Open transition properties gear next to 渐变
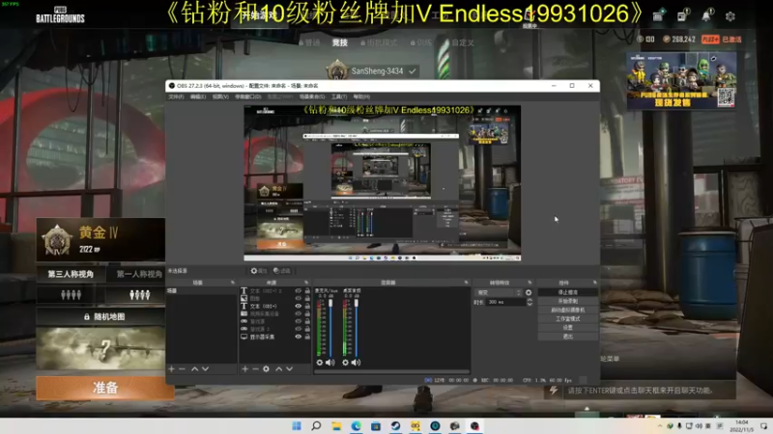This screenshot has width=773, height=434. 529,292
